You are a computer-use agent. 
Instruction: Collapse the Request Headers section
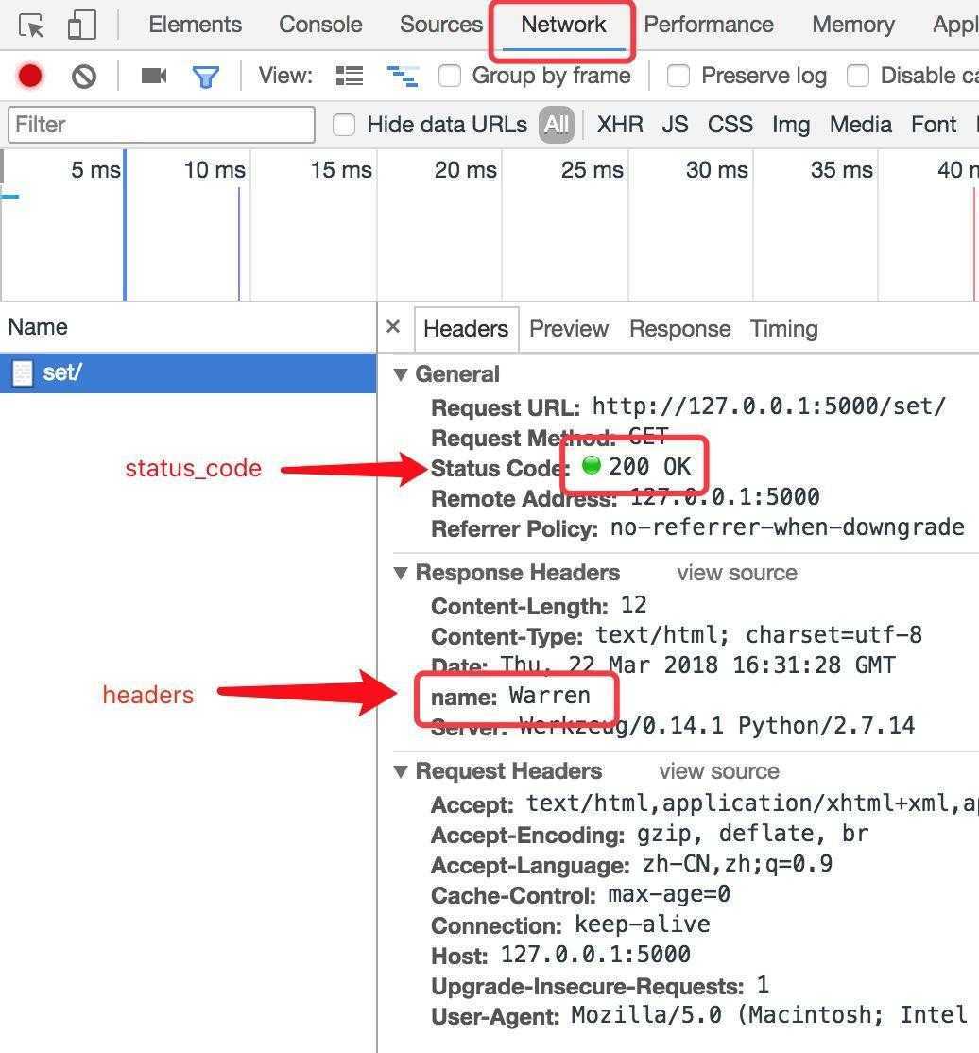coord(400,771)
